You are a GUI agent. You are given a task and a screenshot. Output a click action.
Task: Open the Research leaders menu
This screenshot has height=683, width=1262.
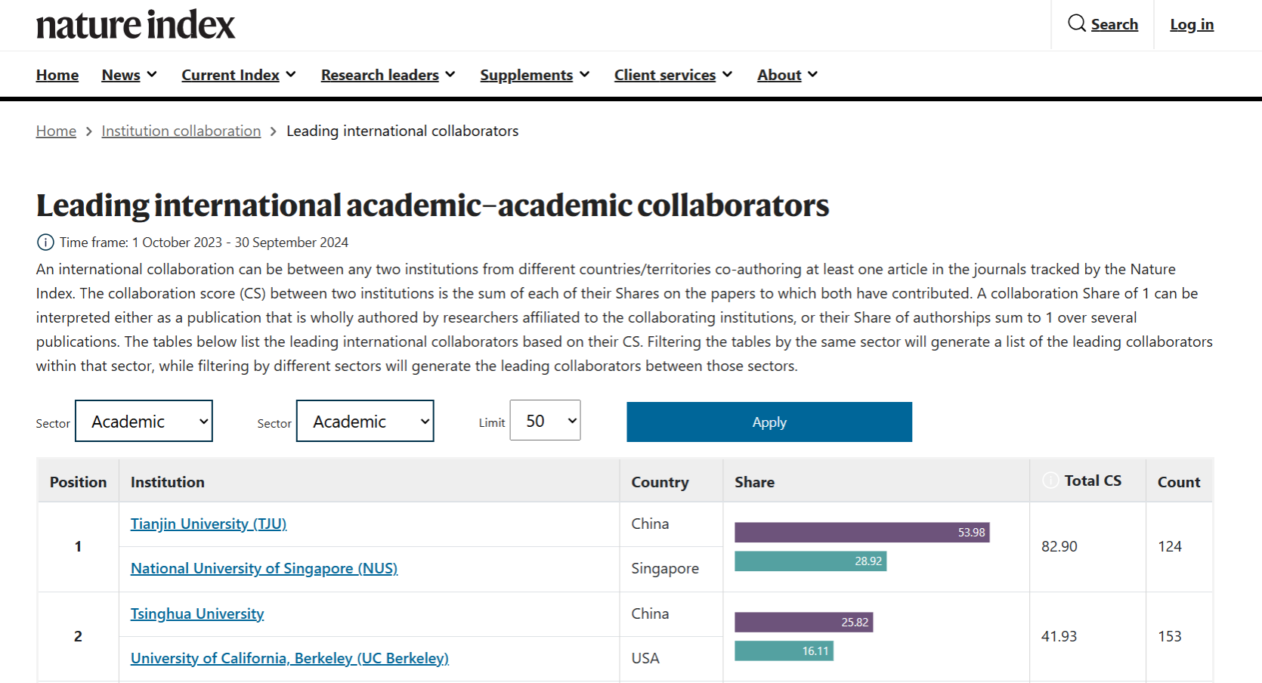point(388,75)
